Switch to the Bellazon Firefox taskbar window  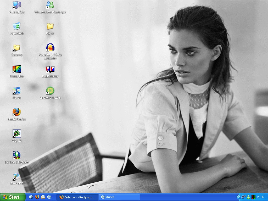point(77,197)
